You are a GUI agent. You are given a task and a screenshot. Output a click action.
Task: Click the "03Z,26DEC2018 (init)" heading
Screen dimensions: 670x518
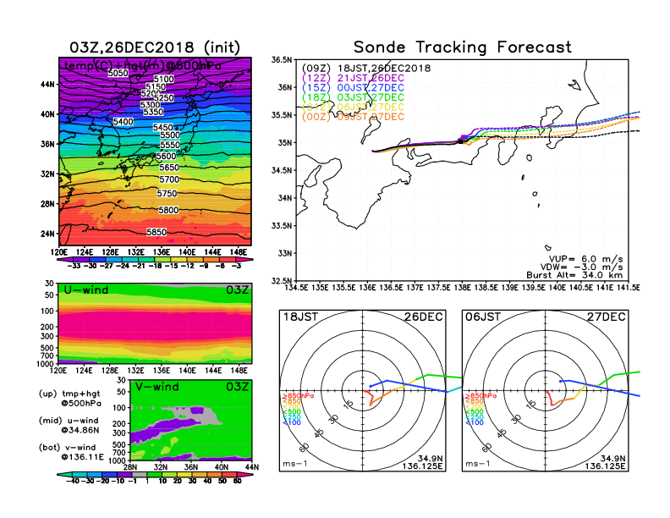click(x=155, y=47)
